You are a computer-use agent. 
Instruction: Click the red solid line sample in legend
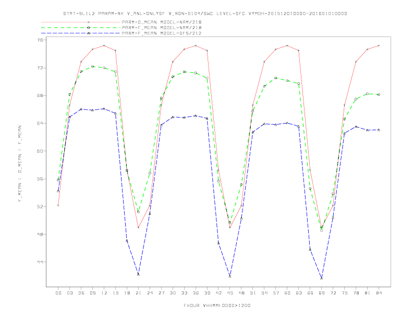81,22
